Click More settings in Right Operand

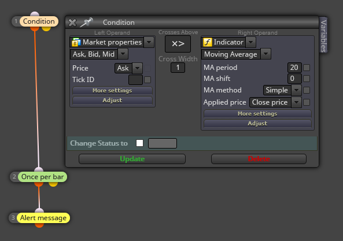coord(257,114)
